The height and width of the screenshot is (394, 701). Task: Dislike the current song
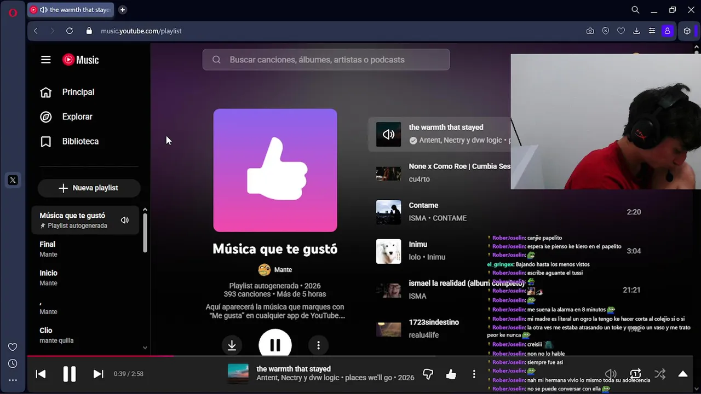[428, 374]
